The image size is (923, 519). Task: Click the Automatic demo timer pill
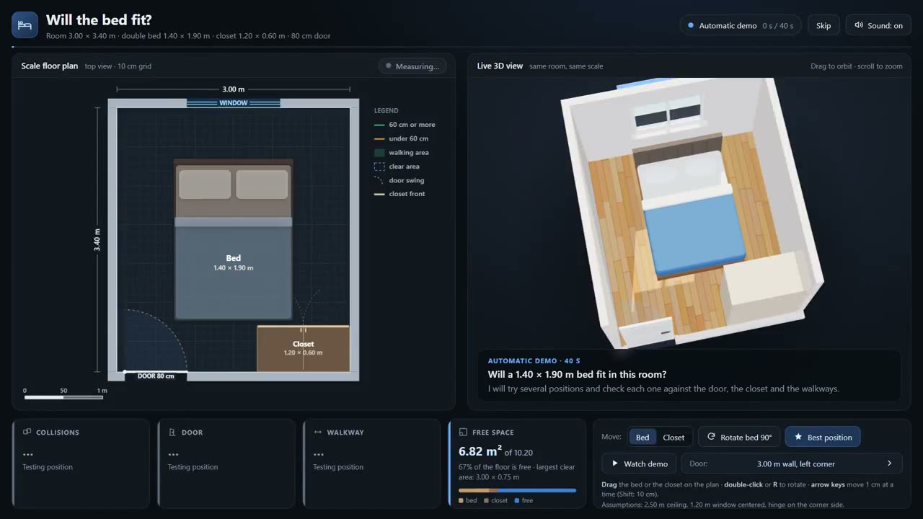click(x=741, y=25)
